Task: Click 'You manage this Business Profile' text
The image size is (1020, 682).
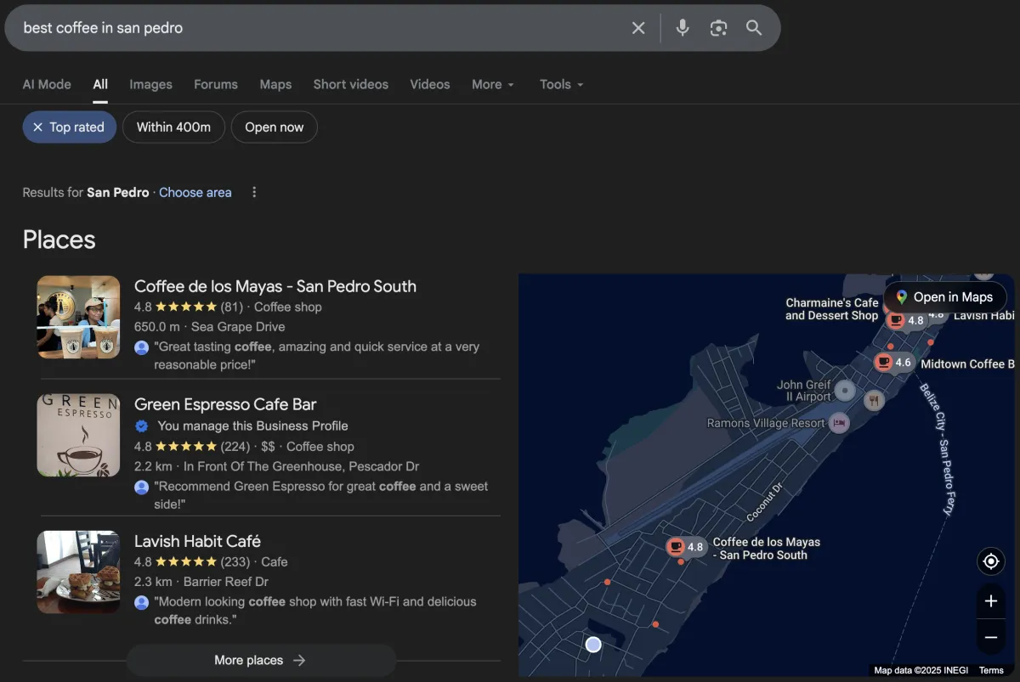Action: click(252, 426)
